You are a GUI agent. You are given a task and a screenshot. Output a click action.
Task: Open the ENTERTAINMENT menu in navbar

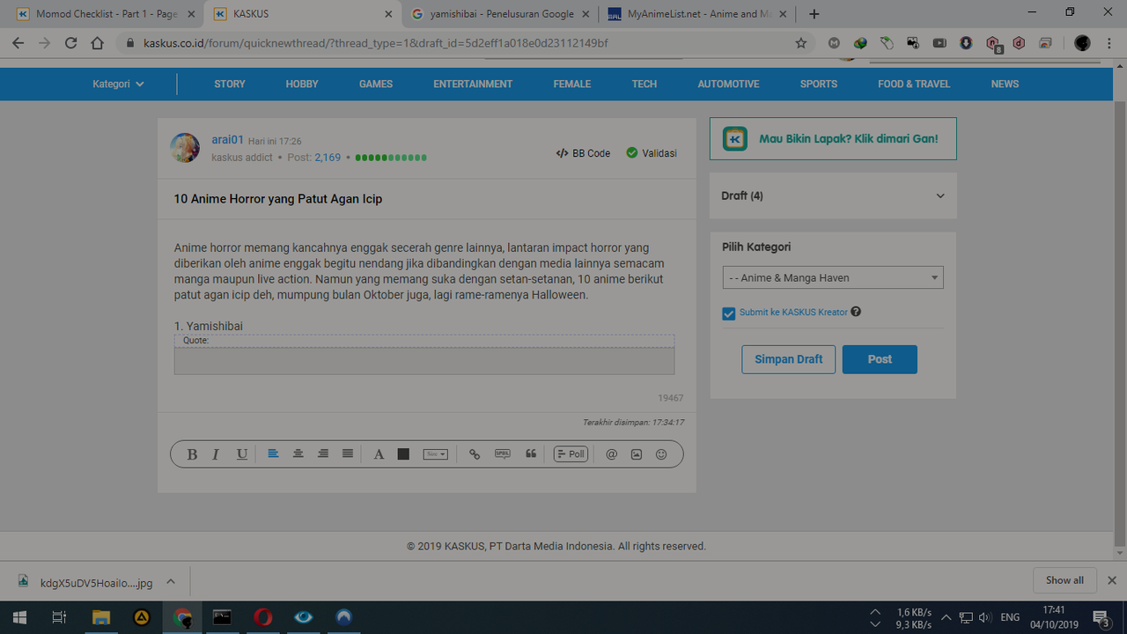coord(472,85)
